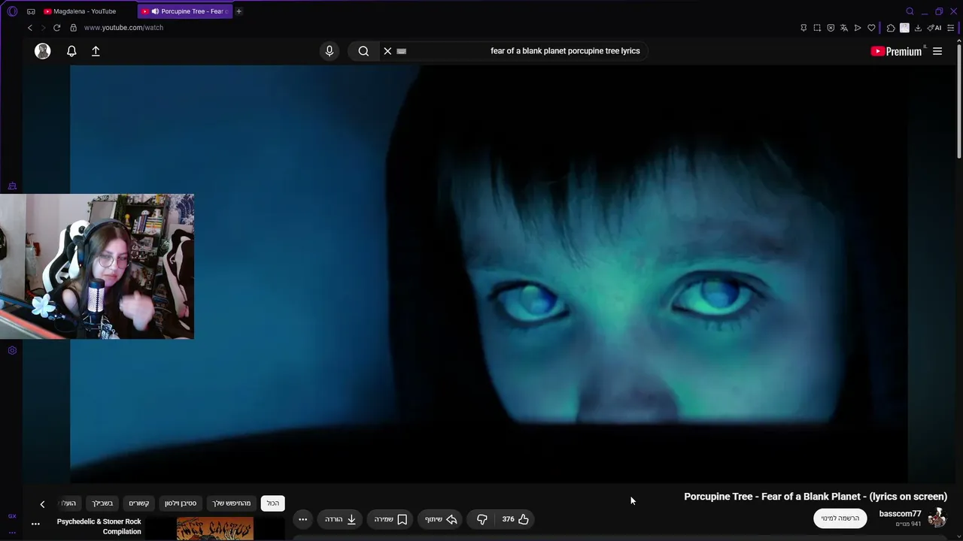Viewport: 963px width, 541px height.
Task: Open Opera sidebar more options dots
Action: 12,533
